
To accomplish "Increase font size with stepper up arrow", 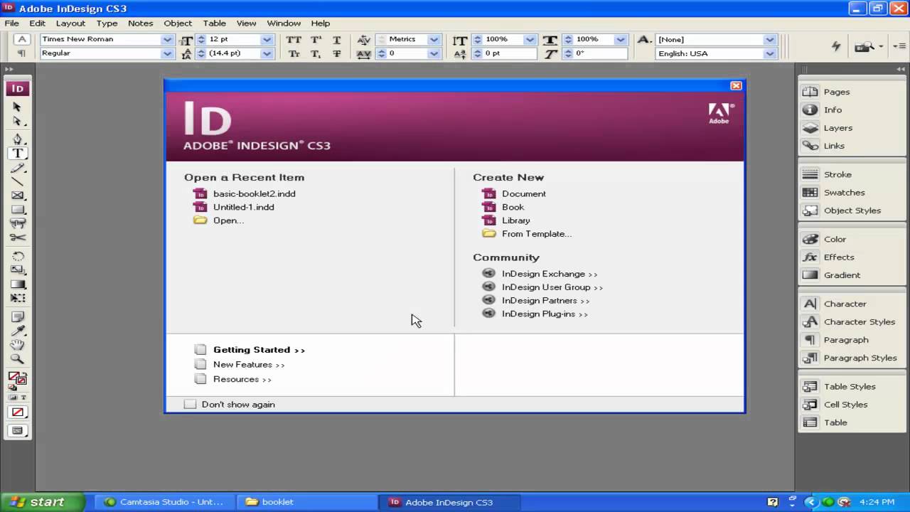I will click(201, 37).
